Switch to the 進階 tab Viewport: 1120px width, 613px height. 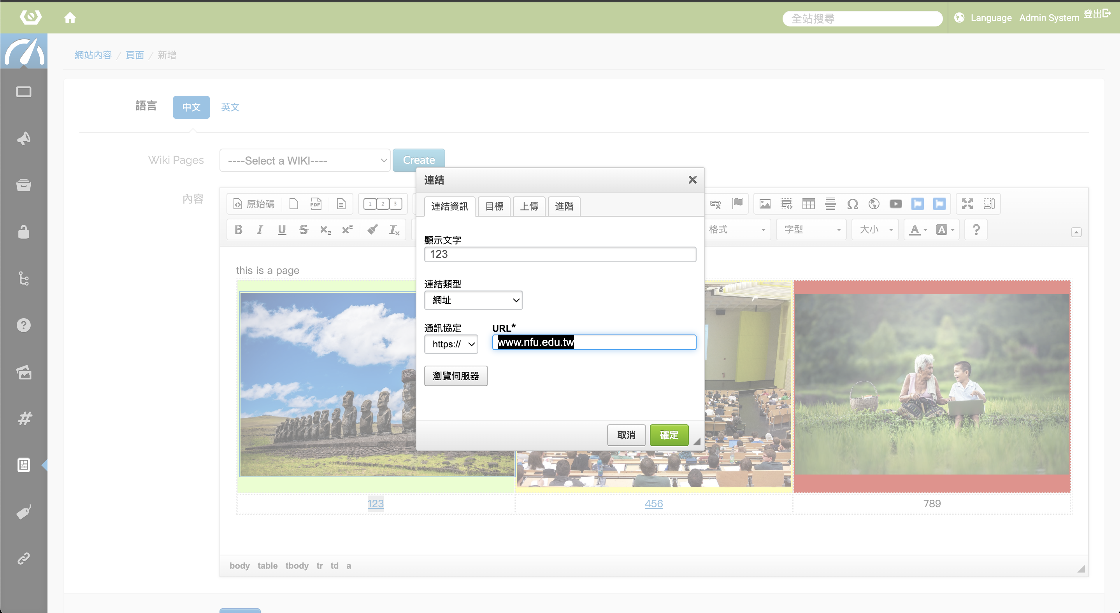(x=564, y=207)
